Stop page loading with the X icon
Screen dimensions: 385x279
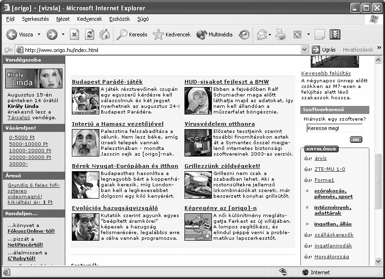[x=74, y=35]
